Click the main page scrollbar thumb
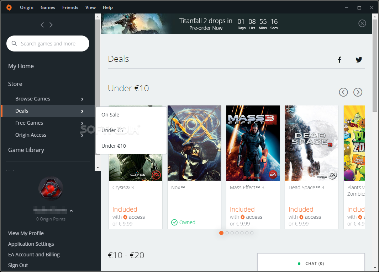Screen dimensions: 379x272 click(375, 65)
